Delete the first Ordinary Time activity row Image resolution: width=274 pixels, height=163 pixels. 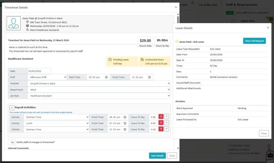(x=161, y=117)
